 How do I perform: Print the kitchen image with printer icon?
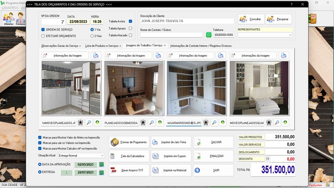click(x=96, y=56)
